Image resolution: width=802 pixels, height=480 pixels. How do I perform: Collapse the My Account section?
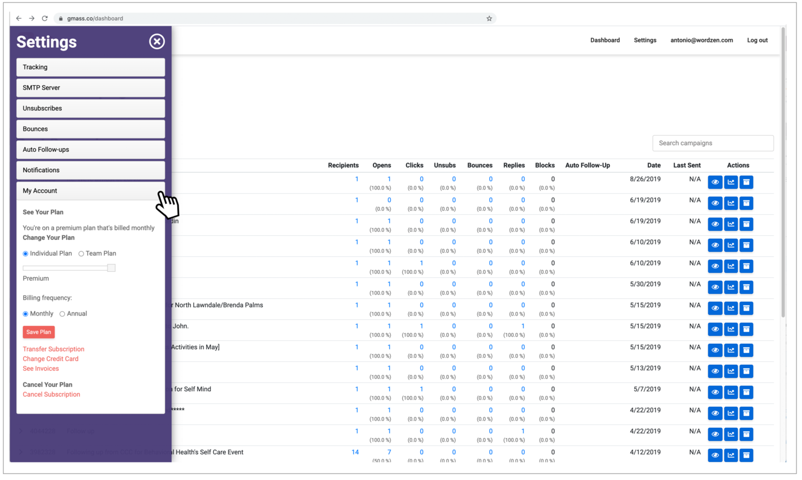coord(91,191)
